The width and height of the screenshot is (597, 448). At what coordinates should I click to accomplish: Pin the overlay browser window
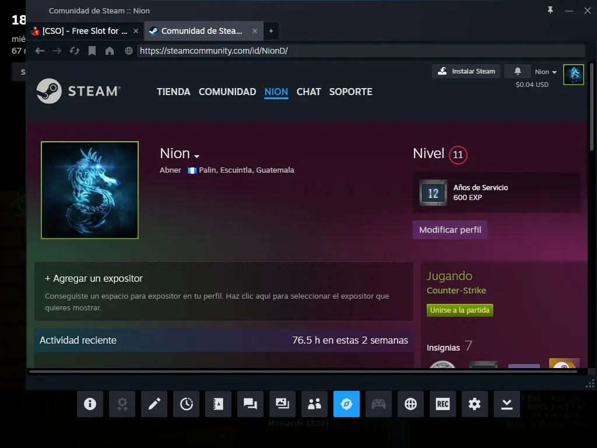(x=550, y=10)
